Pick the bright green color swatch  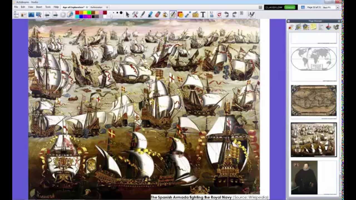(x=89, y=12)
